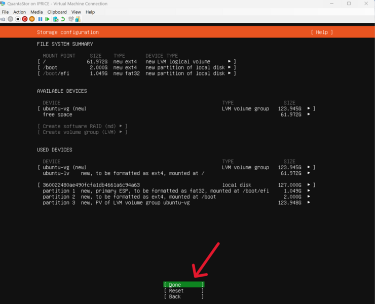The width and height of the screenshot is (375, 304).
Task: Click the greyed-out Start power icon
Action: 10,19
